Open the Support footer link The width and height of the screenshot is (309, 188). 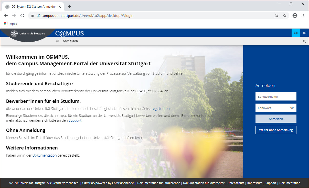(x=271, y=183)
